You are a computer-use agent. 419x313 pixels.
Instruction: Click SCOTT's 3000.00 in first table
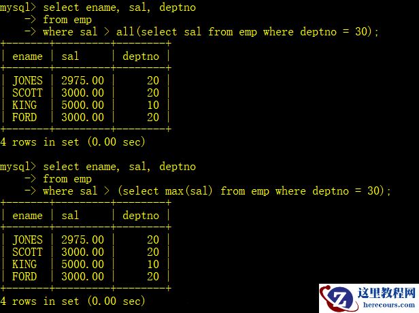82,93
